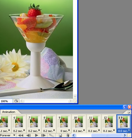This screenshot has width=132, height=138.
Task: Select frame 13 thumbnail
Action: coord(124,122)
